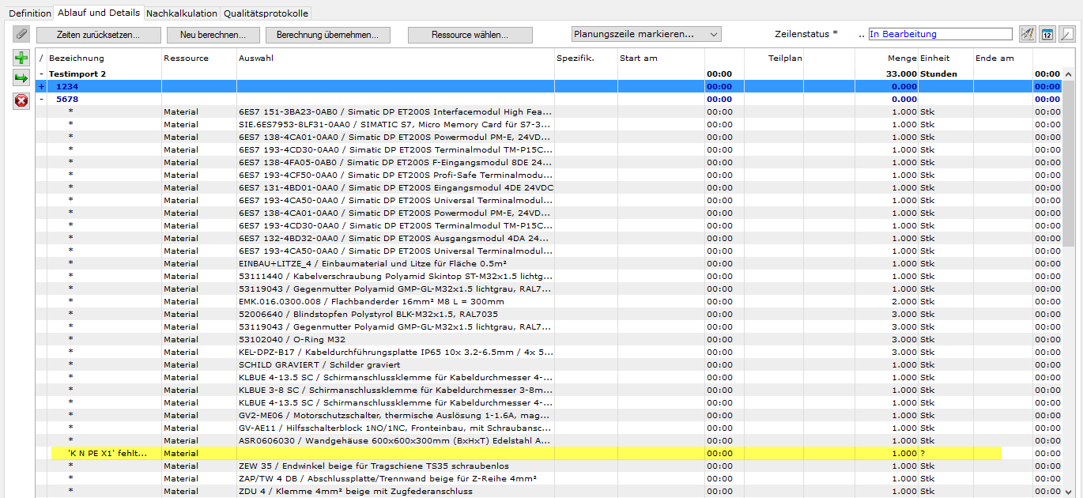Image resolution: width=1083 pixels, height=498 pixels.
Task: Click the scrollbar up arrow
Action: [1069, 74]
